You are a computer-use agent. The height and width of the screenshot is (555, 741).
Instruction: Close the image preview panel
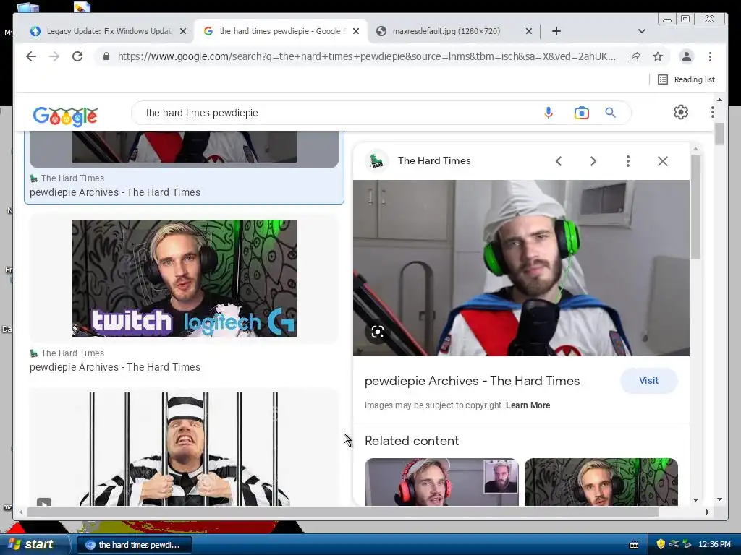(x=663, y=161)
